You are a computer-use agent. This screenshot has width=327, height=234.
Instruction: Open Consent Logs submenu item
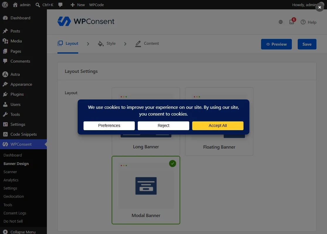click(15, 213)
